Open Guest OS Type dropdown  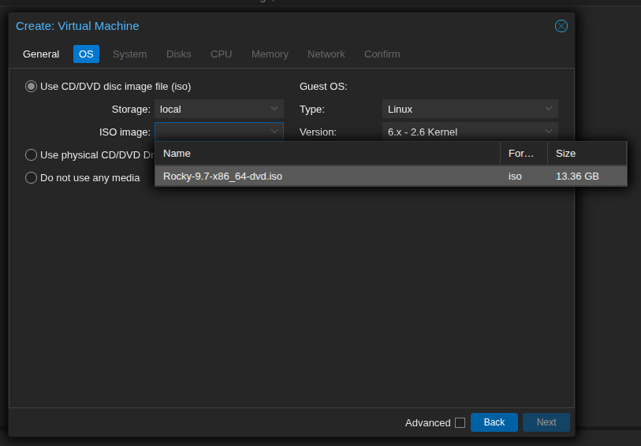pos(548,109)
